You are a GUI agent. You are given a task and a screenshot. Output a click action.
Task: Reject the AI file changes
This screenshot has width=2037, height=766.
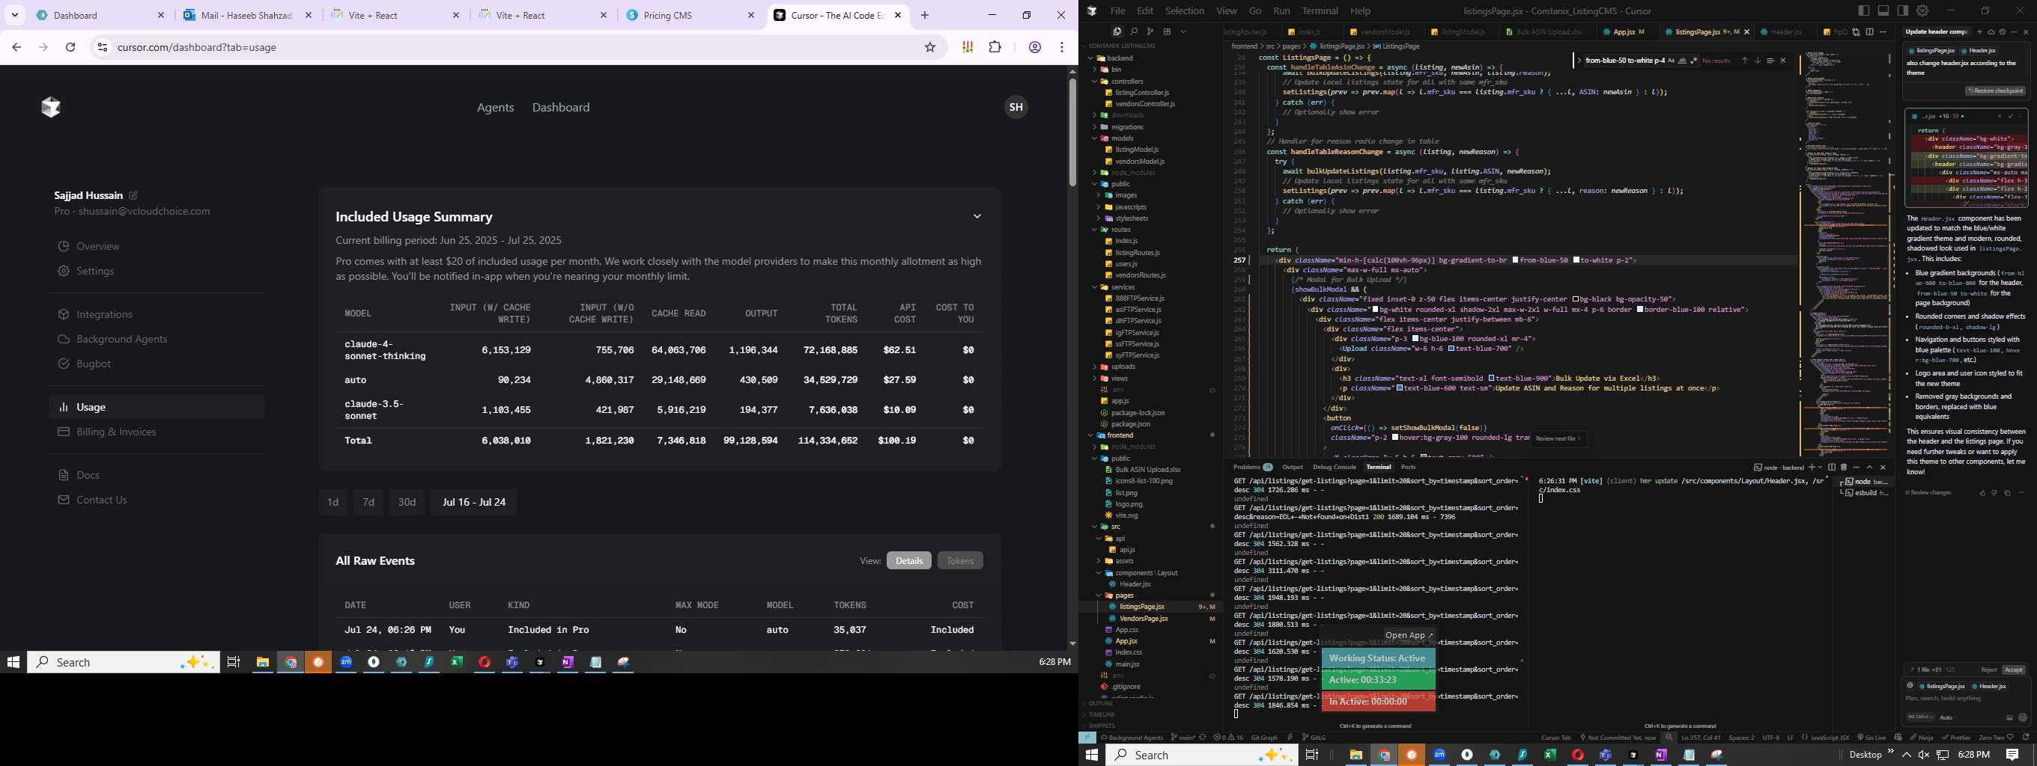(x=1989, y=670)
